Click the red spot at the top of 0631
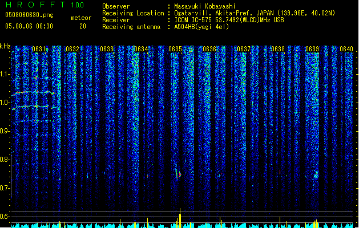The image size is (359, 228). [36, 78]
